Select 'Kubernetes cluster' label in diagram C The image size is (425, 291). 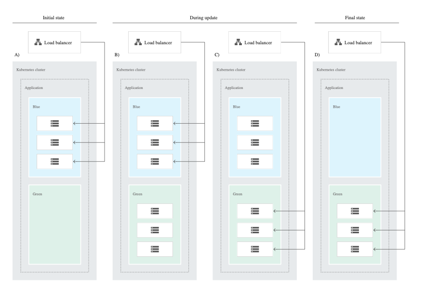click(231, 70)
